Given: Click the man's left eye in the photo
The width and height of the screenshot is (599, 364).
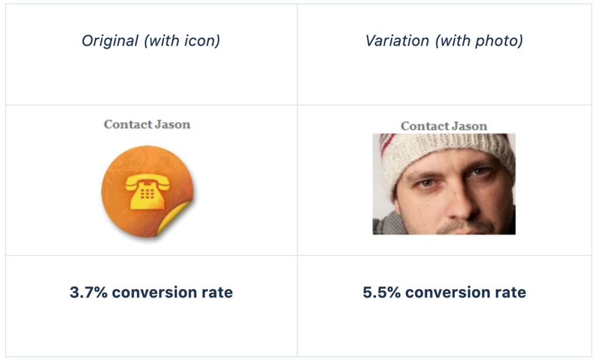Looking at the screenshot, I should click(x=479, y=172).
